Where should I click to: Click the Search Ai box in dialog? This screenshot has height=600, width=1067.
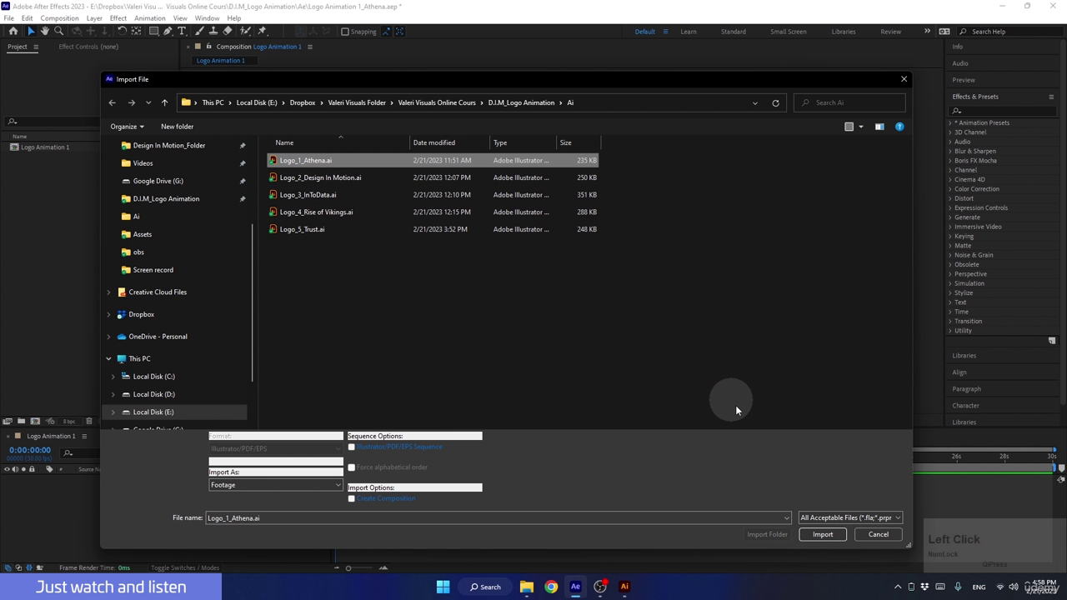[849, 102]
